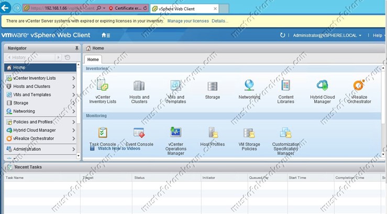This screenshot has height=214, width=387.
Task: Select vCenter Inventory Lists in Navigator
Action: coord(40,78)
